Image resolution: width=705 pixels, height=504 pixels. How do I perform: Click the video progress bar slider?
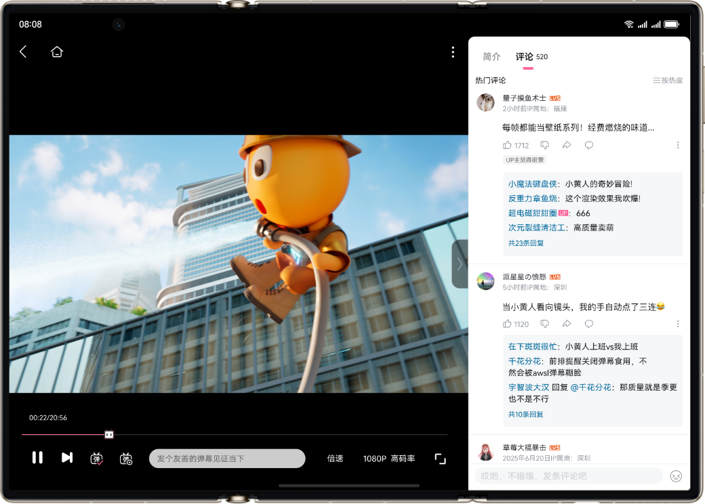[x=108, y=434]
